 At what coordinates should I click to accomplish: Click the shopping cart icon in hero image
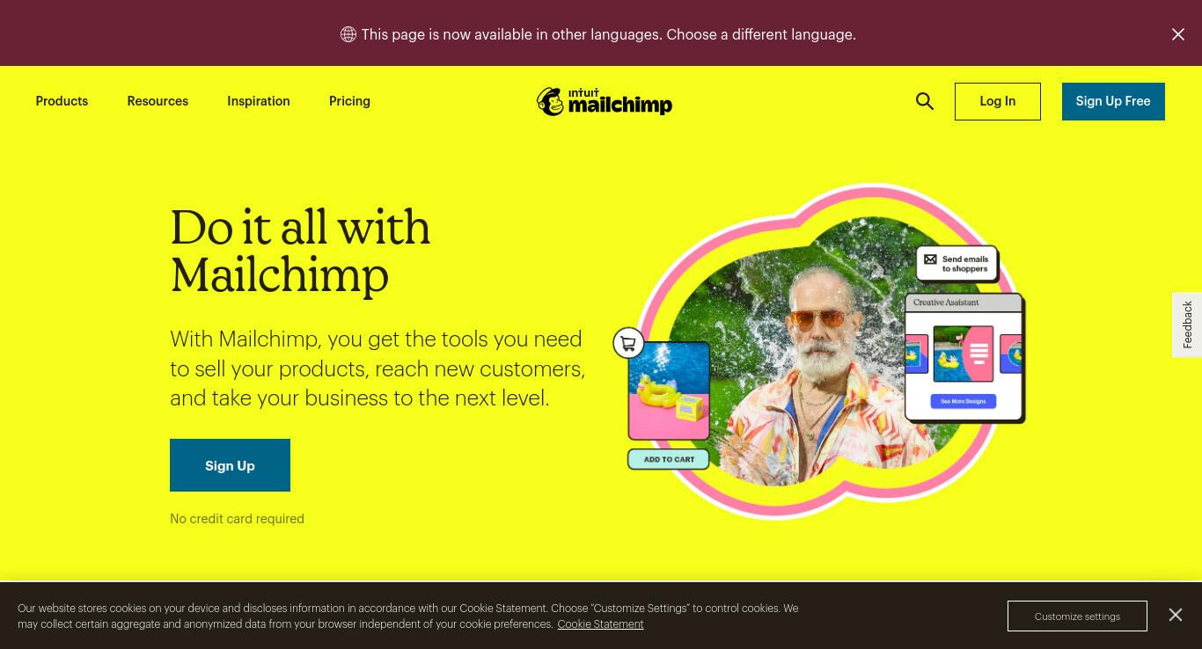[x=628, y=343]
